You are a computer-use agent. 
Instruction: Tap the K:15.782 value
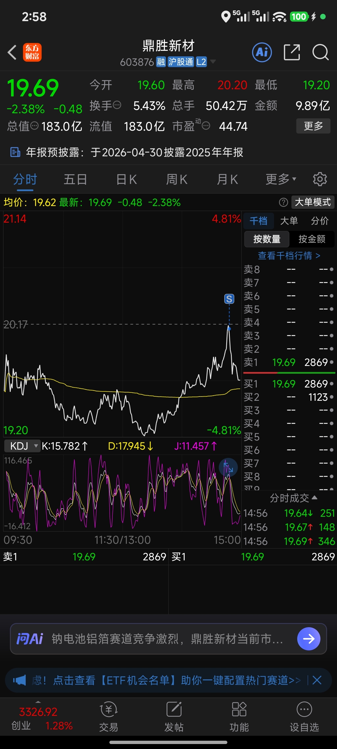(65, 446)
